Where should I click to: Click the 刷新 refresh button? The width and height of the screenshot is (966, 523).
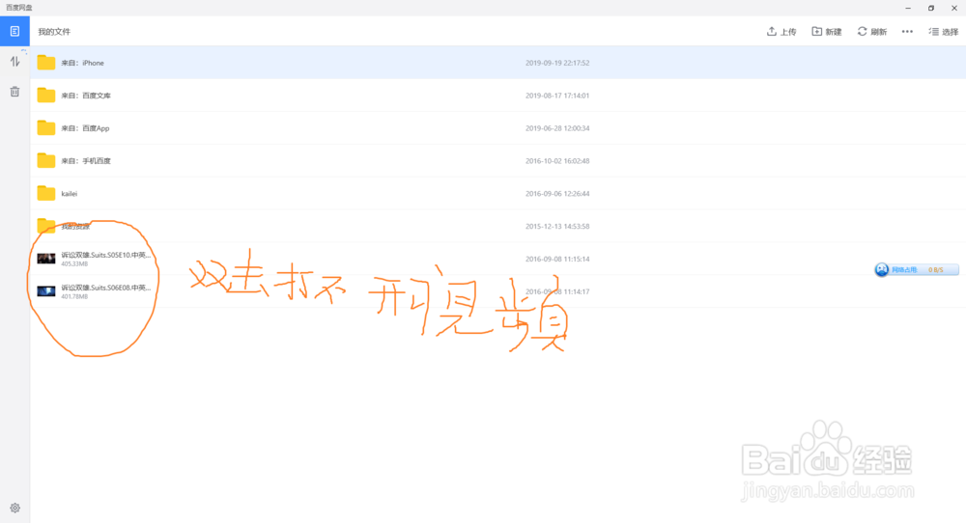pyautogui.click(x=871, y=32)
